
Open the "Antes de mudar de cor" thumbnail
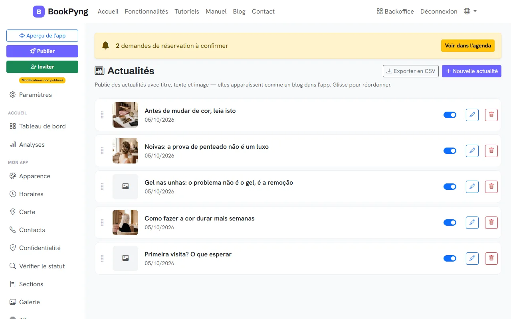[x=125, y=115]
